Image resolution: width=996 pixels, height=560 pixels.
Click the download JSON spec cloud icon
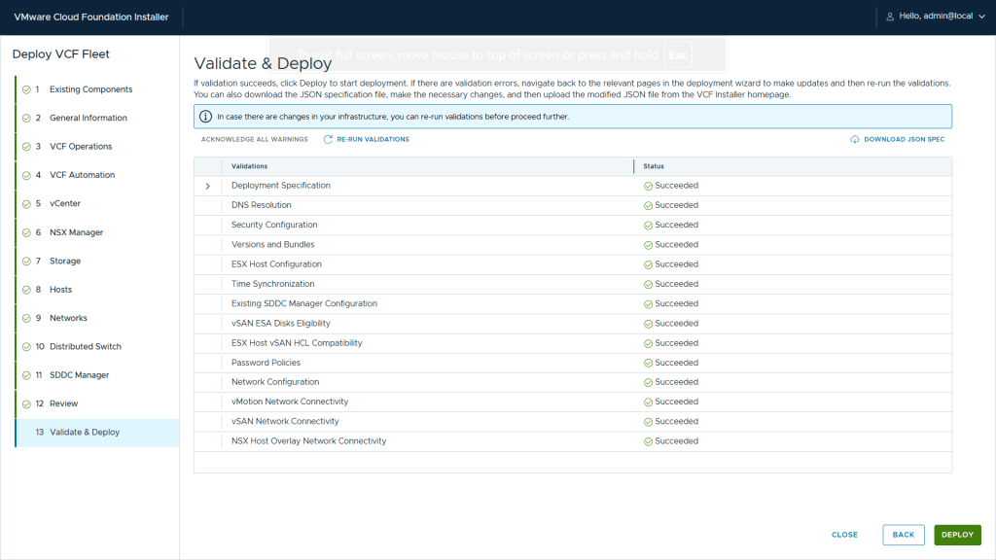coord(855,140)
